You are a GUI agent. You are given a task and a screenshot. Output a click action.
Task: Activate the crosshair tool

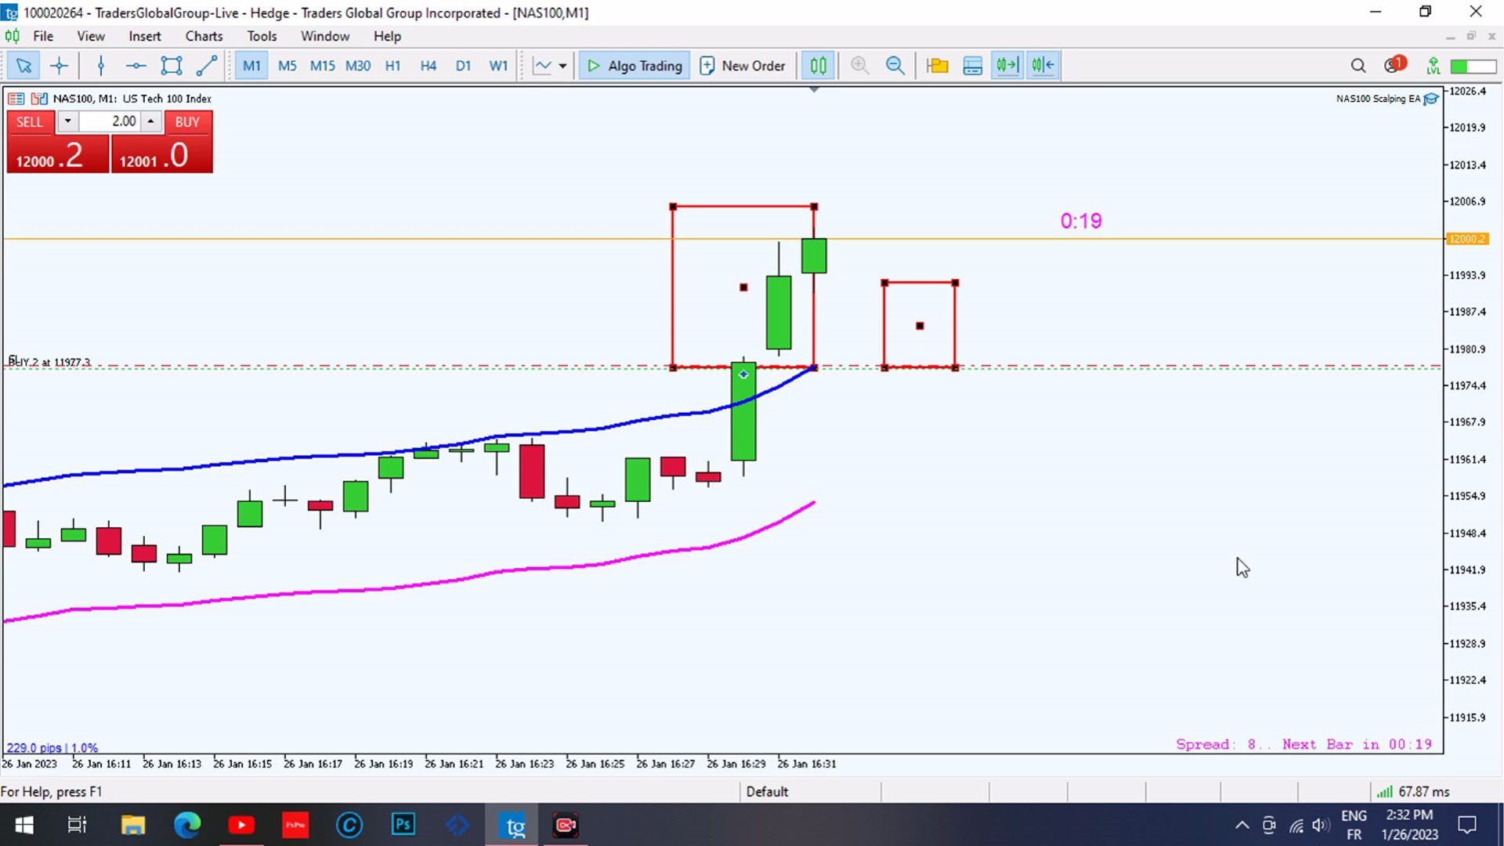59,66
